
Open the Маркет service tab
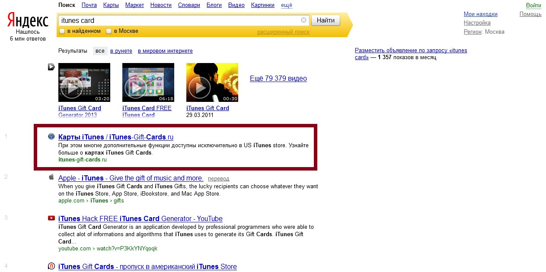pyautogui.click(x=134, y=5)
